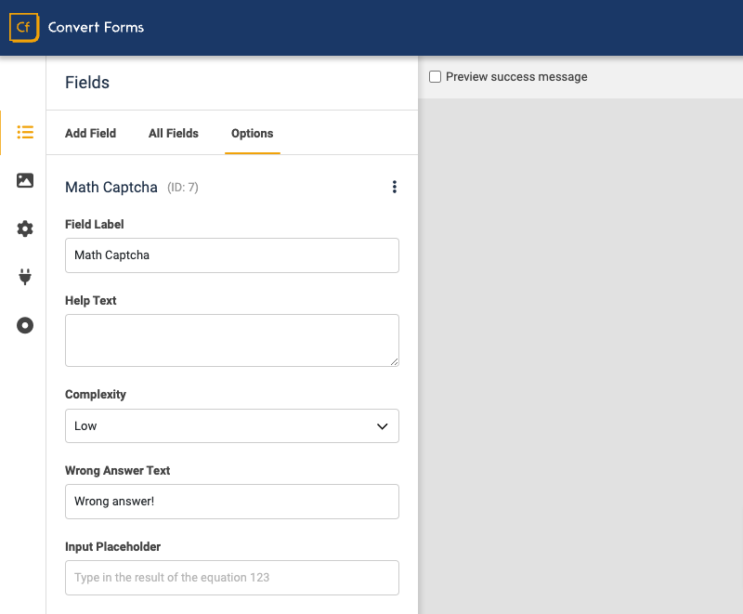This screenshot has width=743, height=614.
Task: Click the Wrong Answer Text input
Action: [232, 502]
